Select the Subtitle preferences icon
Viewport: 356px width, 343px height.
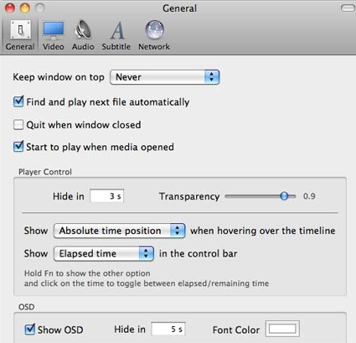coord(116,35)
